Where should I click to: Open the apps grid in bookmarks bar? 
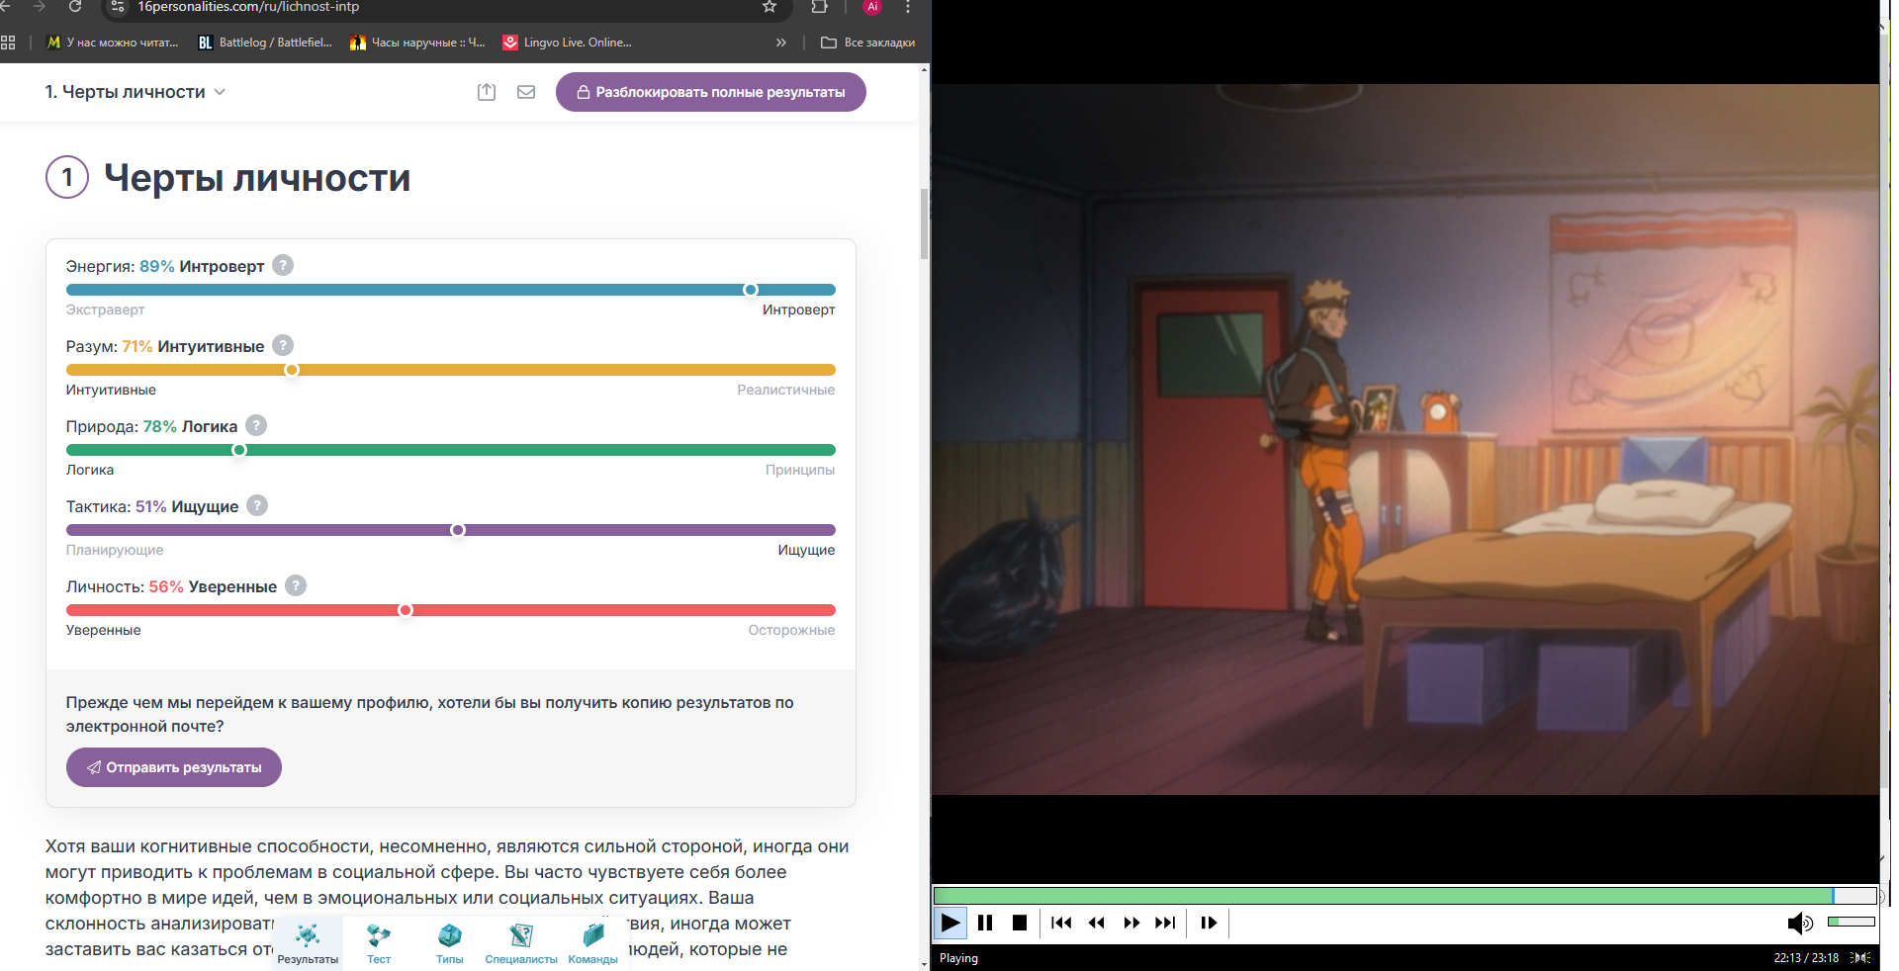[9, 43]
